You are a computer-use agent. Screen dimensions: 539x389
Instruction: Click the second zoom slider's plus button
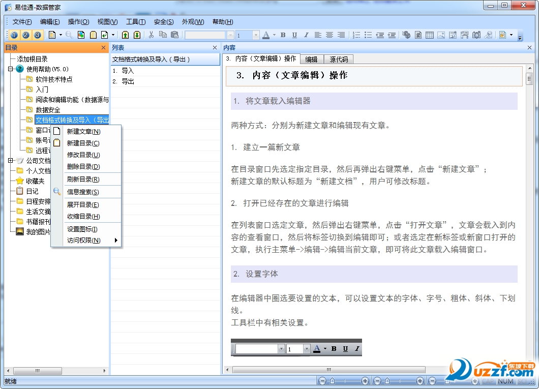(420, 381)
